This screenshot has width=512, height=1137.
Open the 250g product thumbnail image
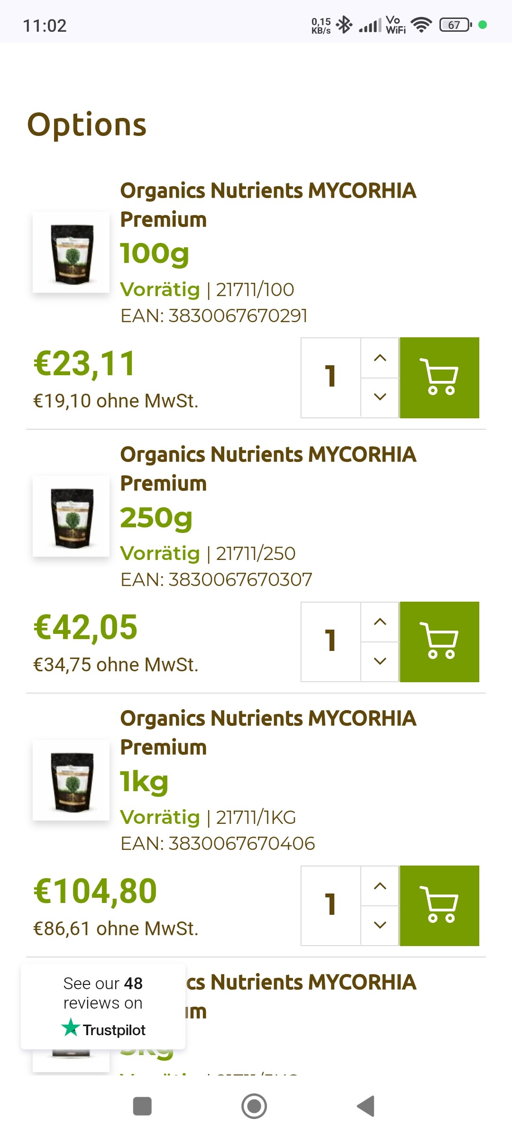pos(71,516)
